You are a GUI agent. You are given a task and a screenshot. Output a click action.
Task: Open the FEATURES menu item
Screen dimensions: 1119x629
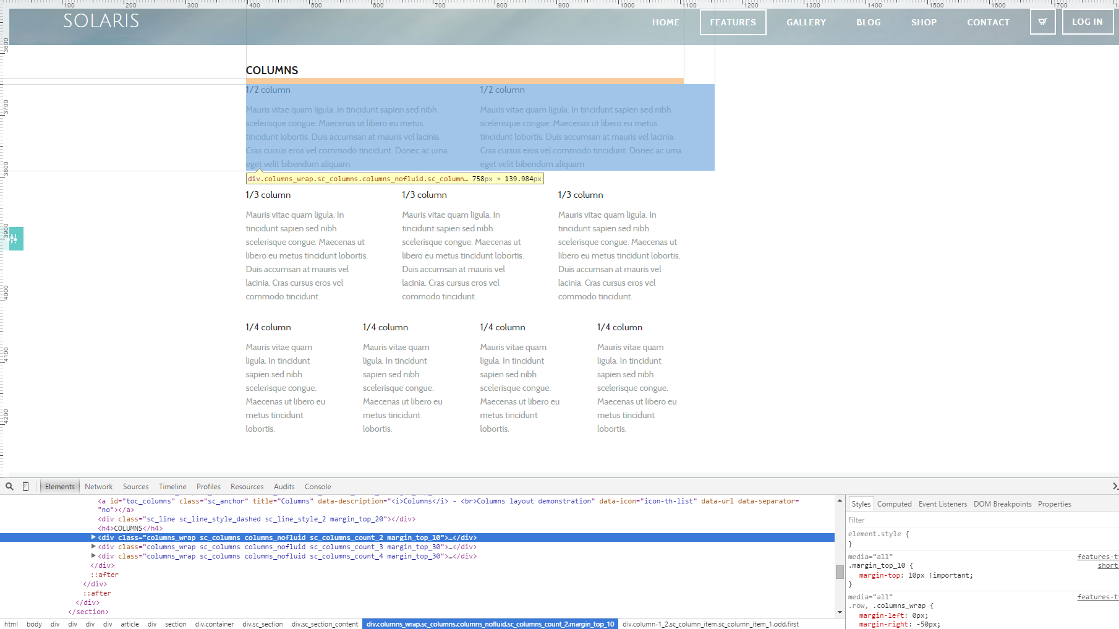click(733, 22)
